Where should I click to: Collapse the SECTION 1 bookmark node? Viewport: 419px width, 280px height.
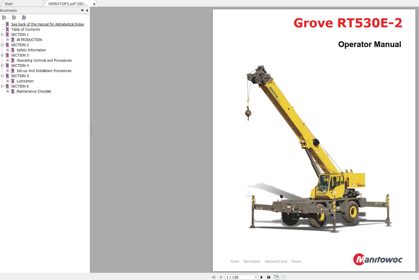[x=2, y=35]
